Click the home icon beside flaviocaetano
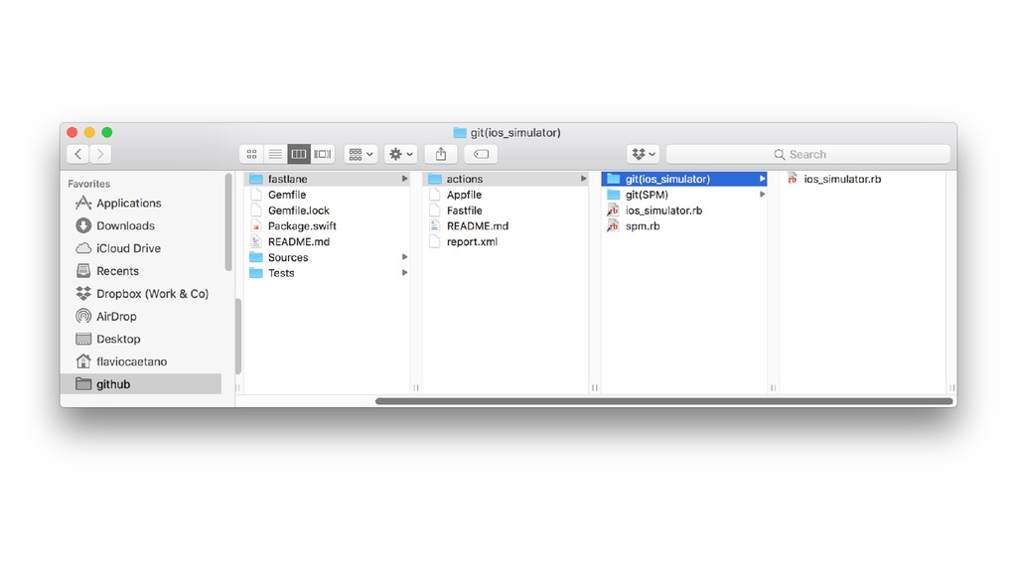 coord(83,361)
